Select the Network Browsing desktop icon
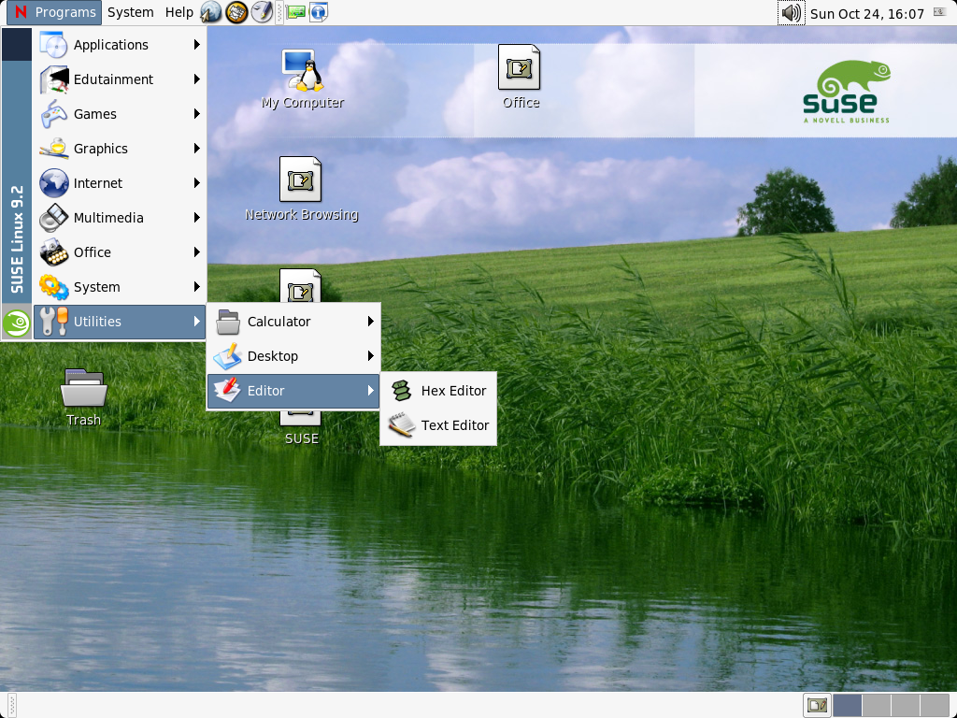 point(301,189)
